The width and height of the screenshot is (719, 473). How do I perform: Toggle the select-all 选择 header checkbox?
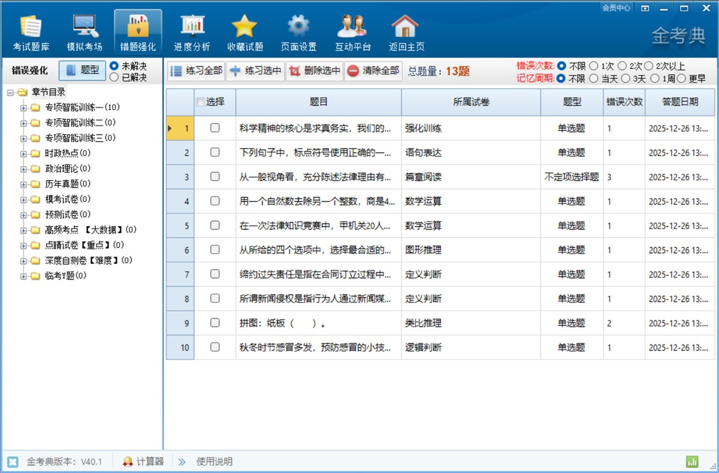pyautogui.click(x=201, y=103)
